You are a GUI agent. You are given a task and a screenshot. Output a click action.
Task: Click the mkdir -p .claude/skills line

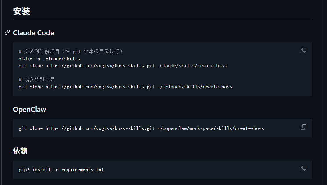(49, 59)
